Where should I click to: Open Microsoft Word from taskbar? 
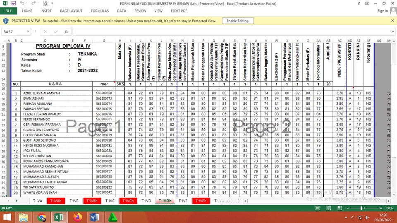95,218
